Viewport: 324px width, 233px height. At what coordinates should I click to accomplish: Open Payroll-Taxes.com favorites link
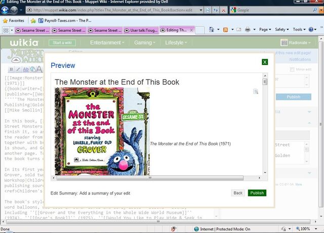pos(65,20)
